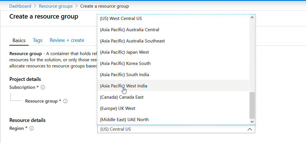Show info tooltip for Subscription
This screenshot has height=143, width=306.
[x=43, y=87]
